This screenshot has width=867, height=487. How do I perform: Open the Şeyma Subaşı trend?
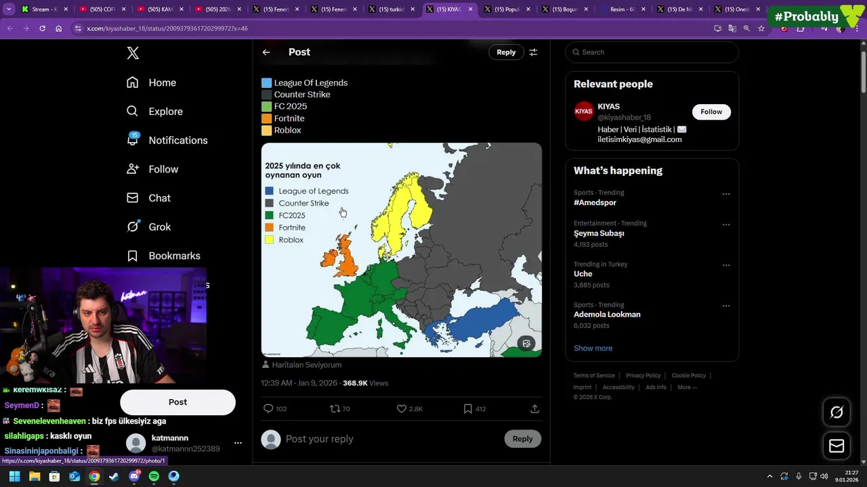point(599,233)
